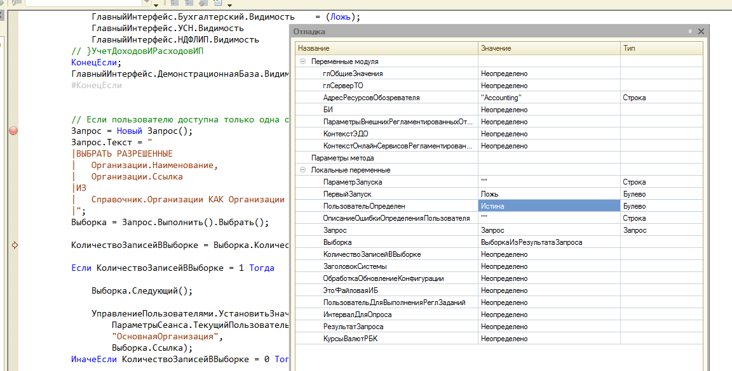Click the ВыборкаИзРезультатаЗапроса value cell
Image resolution: width=732 pixels, height=371 pixels.
[x=531, y=242]
